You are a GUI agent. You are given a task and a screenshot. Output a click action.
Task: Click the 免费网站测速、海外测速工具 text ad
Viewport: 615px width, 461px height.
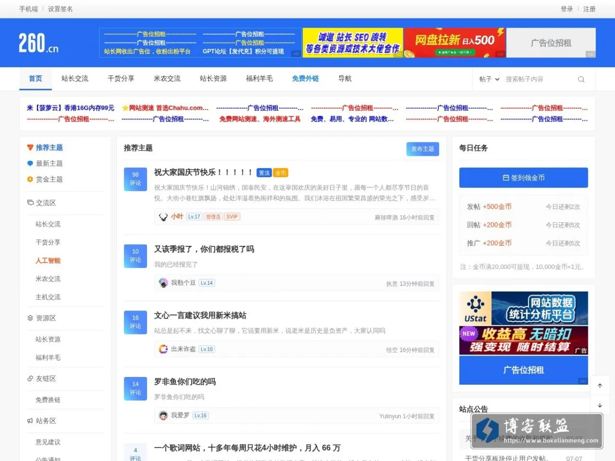point(260,119)
